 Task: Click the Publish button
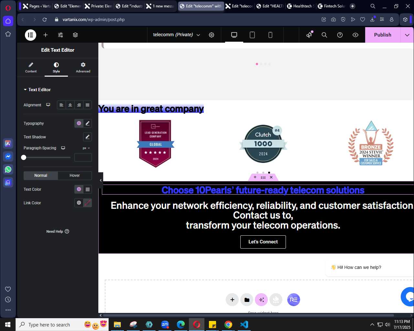pyautogui.click(x=383, y=35)
